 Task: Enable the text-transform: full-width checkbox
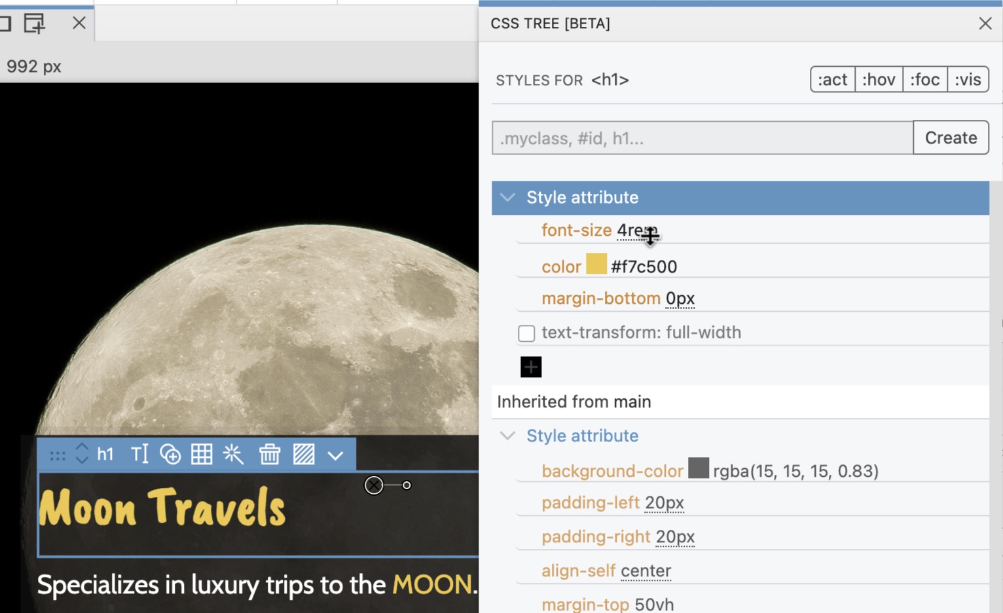pyautogui.click(x=526, y=333)
